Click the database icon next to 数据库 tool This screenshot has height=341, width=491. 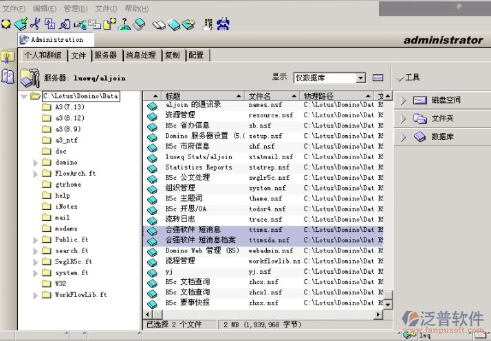420,137
